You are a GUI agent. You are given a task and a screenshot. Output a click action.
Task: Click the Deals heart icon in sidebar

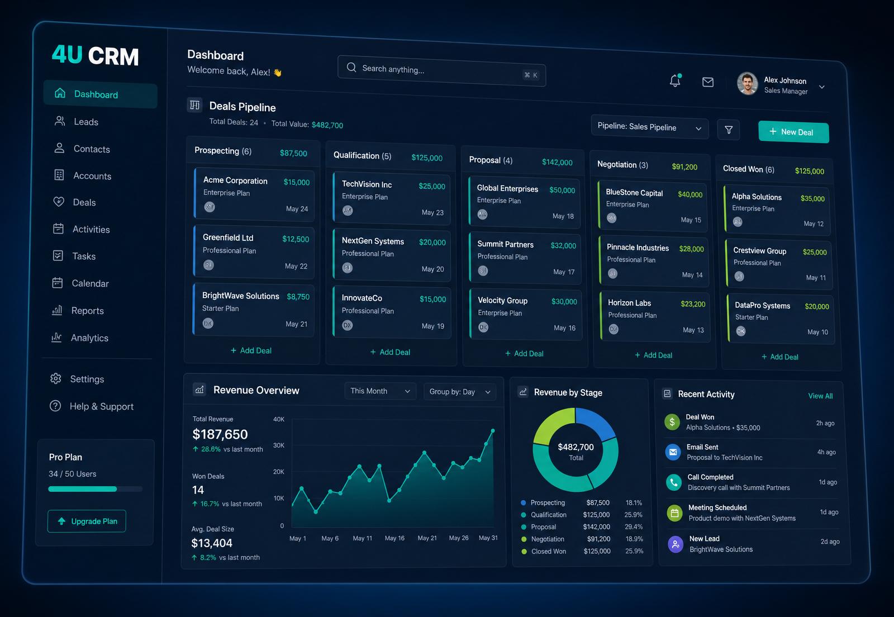59,202
